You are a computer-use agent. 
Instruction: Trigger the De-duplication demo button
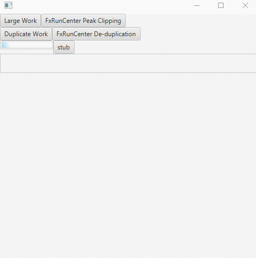[96, 34]
